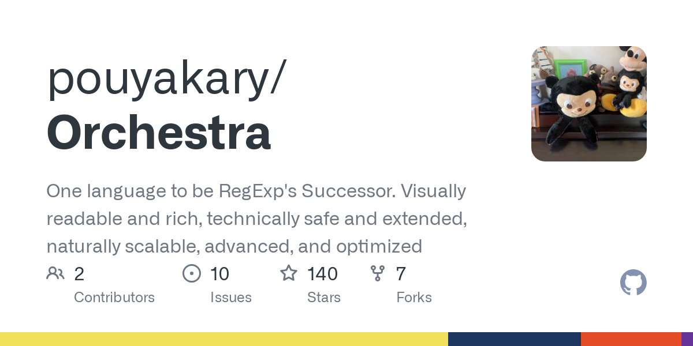This screenshot has height=346, width=693.
Task: Open the "Issues" label
Action: point(230,298)
